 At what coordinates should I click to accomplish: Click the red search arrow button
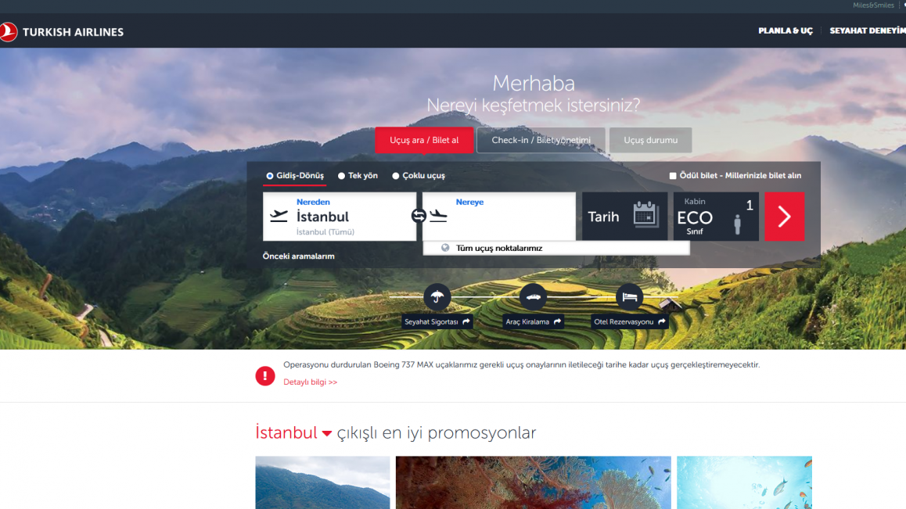click(784, 217)
